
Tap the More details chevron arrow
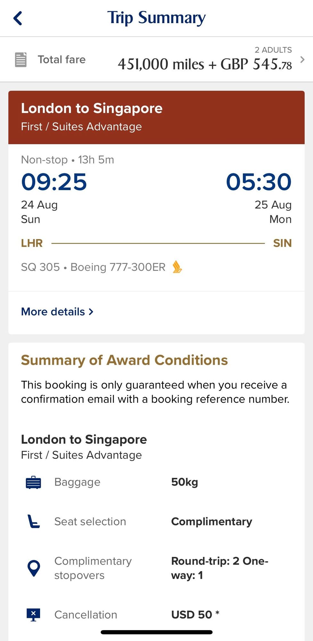point(91,312)
